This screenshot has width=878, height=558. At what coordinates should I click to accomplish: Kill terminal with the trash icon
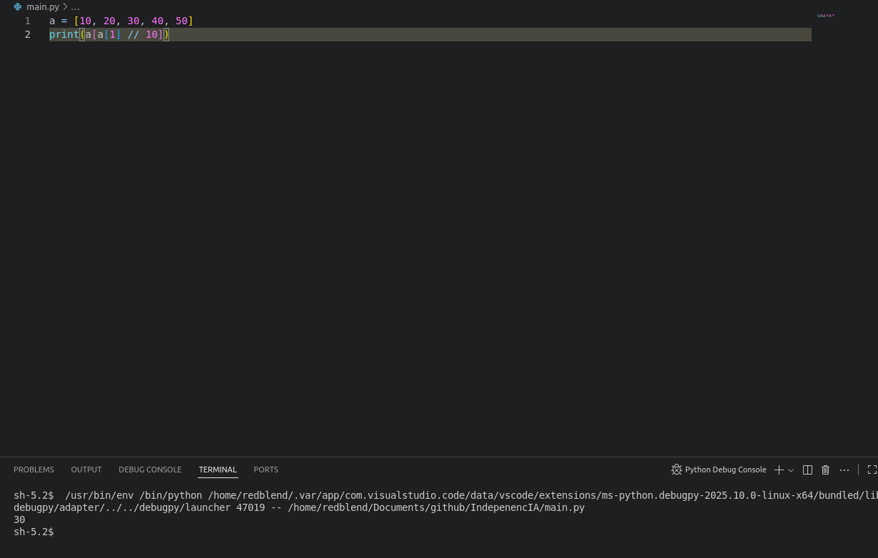825,470
